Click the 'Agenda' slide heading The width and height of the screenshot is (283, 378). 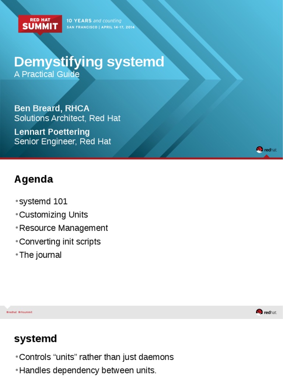coord(34,180)
